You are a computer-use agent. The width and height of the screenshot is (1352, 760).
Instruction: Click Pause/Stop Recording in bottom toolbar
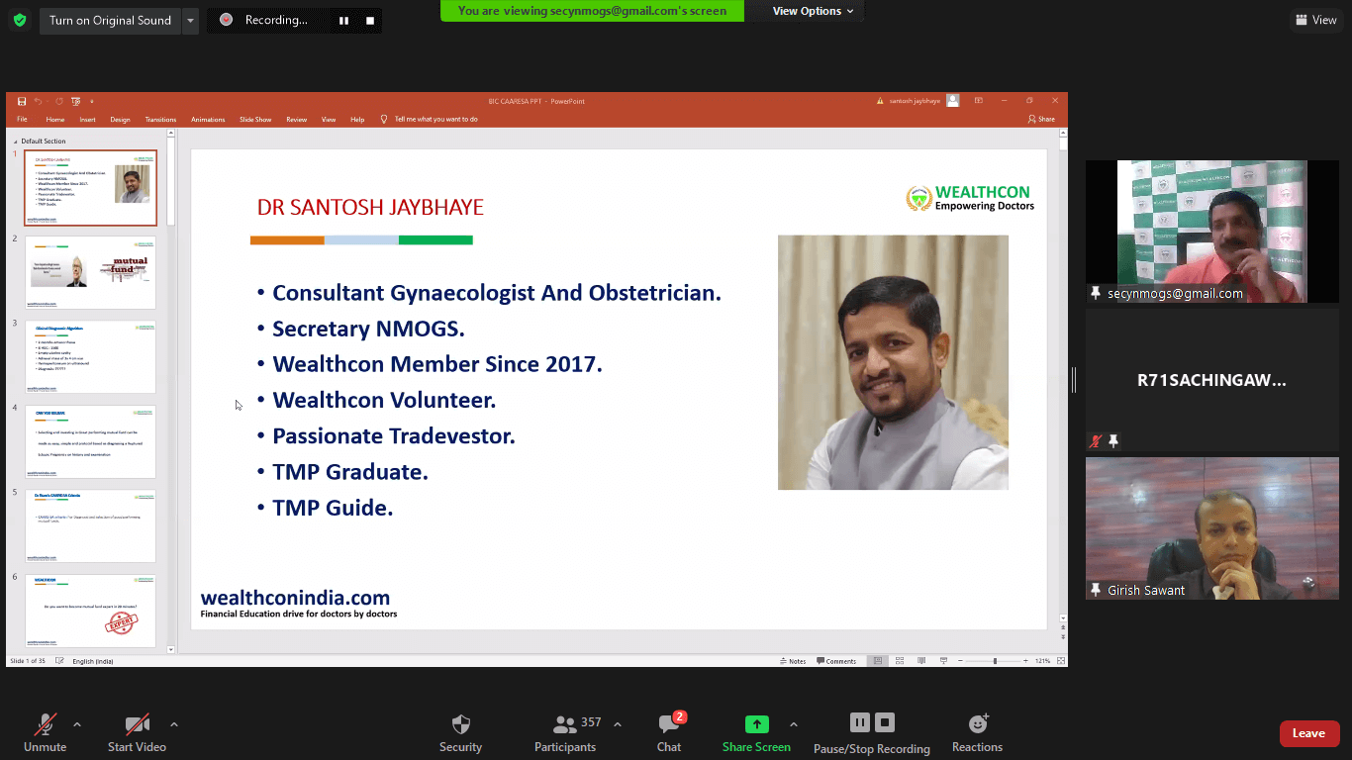[x=872, y=733]
